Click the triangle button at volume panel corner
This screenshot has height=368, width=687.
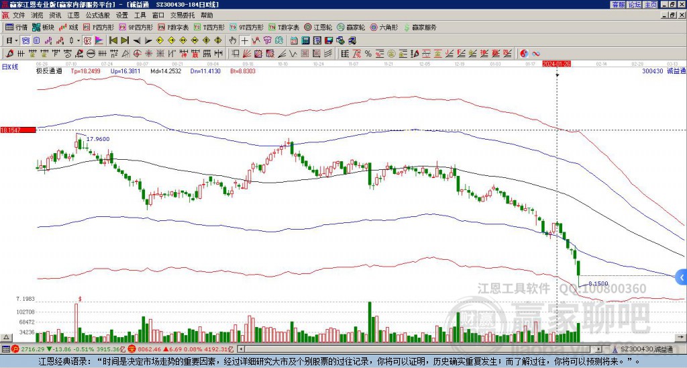5,337
